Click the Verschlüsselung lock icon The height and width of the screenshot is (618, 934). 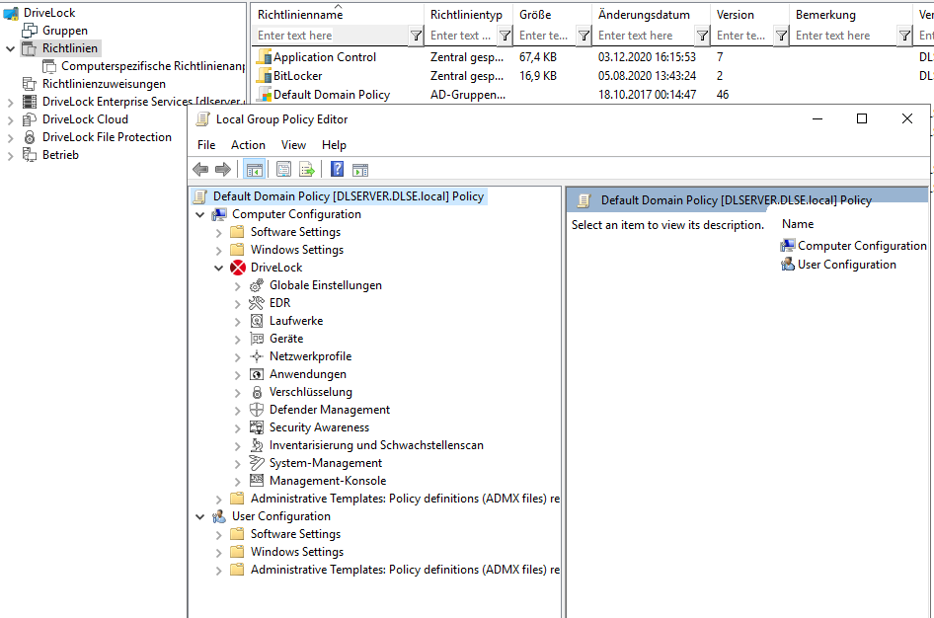[x=257, y=392]
